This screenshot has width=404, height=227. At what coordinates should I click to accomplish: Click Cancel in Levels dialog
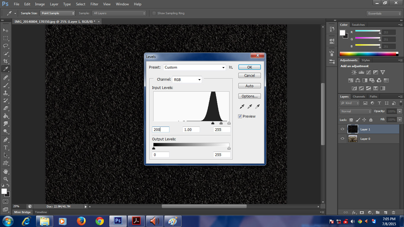pyautogui.click(x=250, y=76)
